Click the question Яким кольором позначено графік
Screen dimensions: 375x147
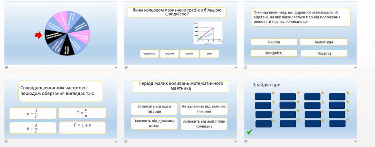(x=177, y=12)
